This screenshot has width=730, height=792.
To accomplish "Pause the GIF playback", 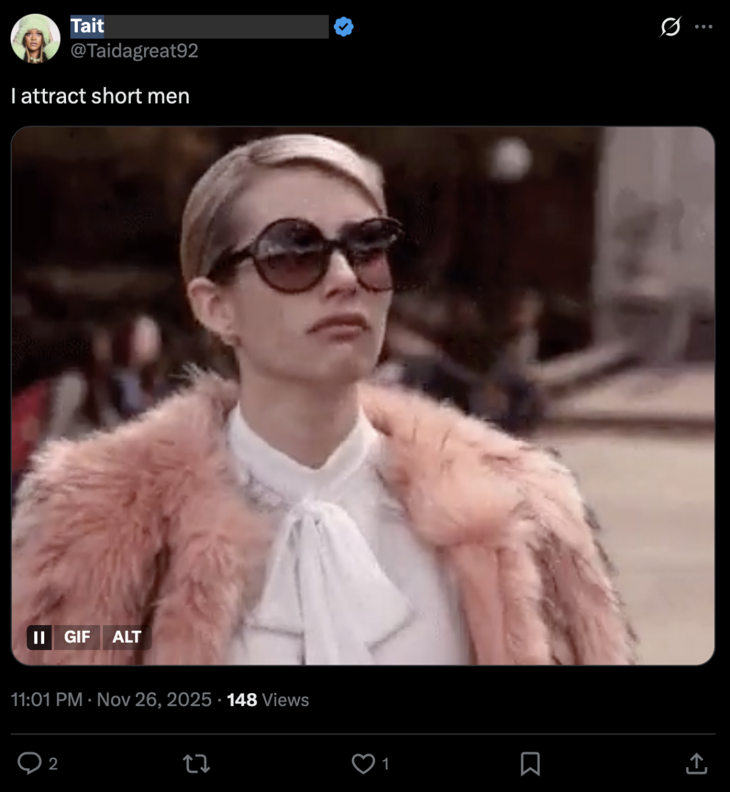I will [x=40, y=637].
